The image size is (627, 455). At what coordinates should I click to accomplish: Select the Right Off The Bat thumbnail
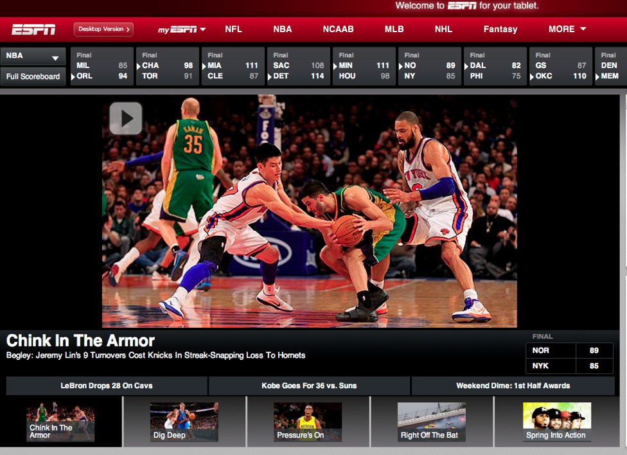pos(431,422)
